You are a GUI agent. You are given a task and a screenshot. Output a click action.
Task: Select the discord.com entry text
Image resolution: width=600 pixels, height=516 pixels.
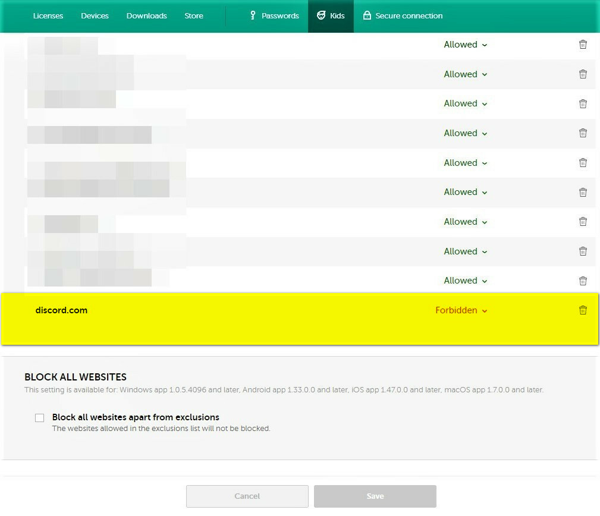tap(61, 310)
